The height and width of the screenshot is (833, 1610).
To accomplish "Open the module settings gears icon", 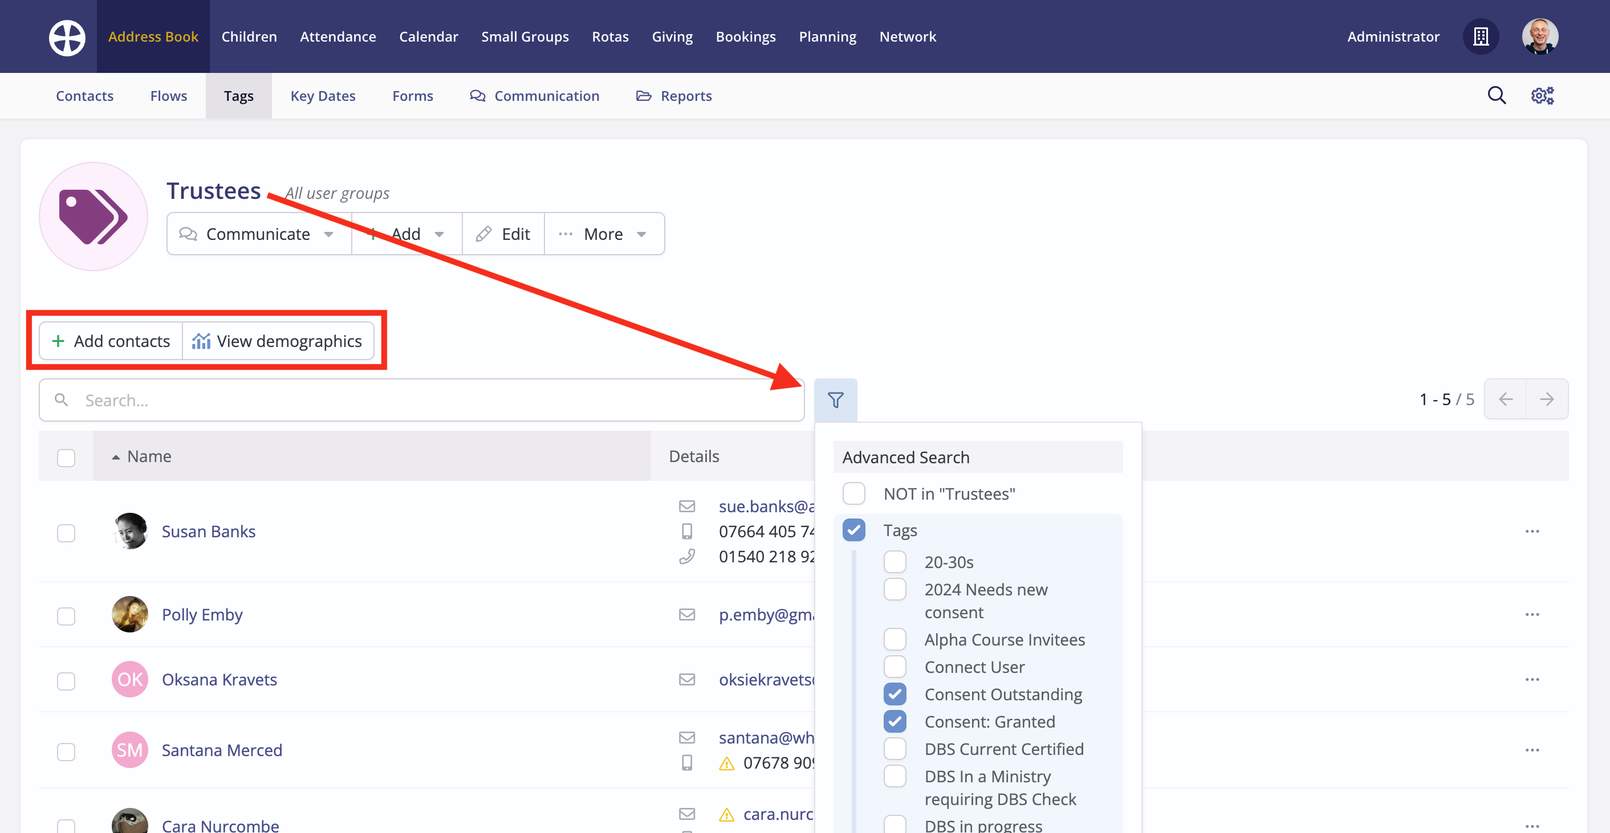I will point(1542,96).
